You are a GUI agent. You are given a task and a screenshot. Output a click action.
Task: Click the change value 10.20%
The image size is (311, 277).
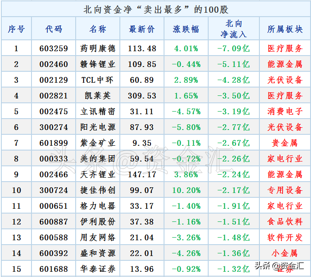[186, 190]
